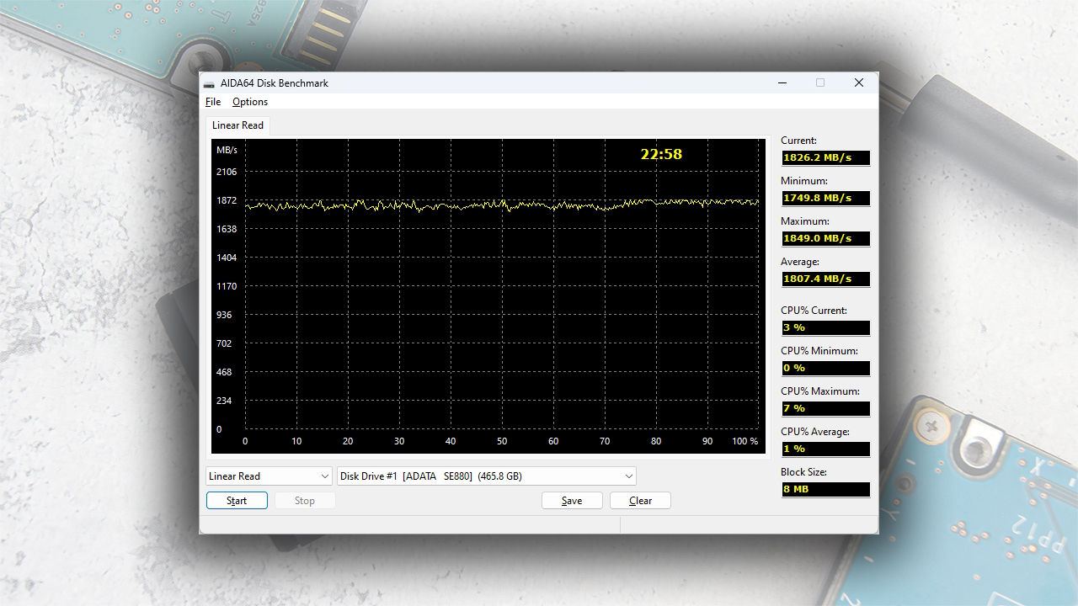This screenshot has height=606, width=1078.
Task: Click the window title AIDA64 Disk Benchmark text
Action: click(275, 83)
